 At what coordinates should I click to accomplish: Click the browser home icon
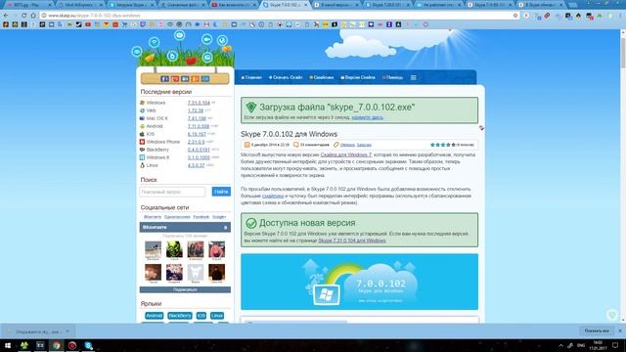[33, 16]
